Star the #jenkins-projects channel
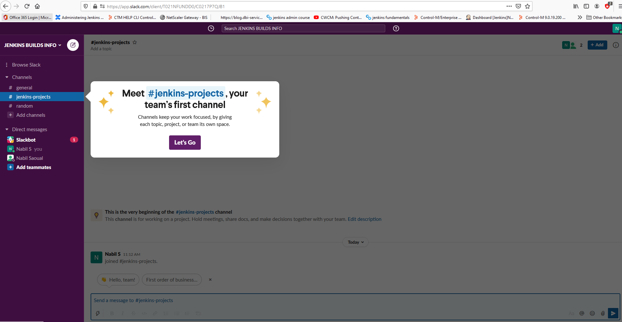Image resolution: width=622 pixels, height=322 pixels. pyautogui.click(x=135, y=42)
